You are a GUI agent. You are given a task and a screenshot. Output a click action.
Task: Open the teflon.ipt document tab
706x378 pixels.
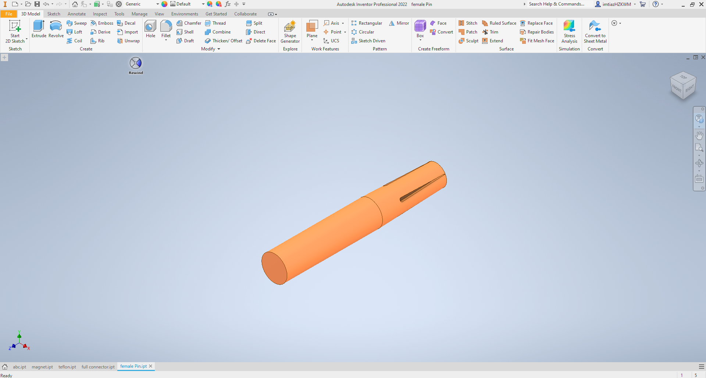[67, 367]
